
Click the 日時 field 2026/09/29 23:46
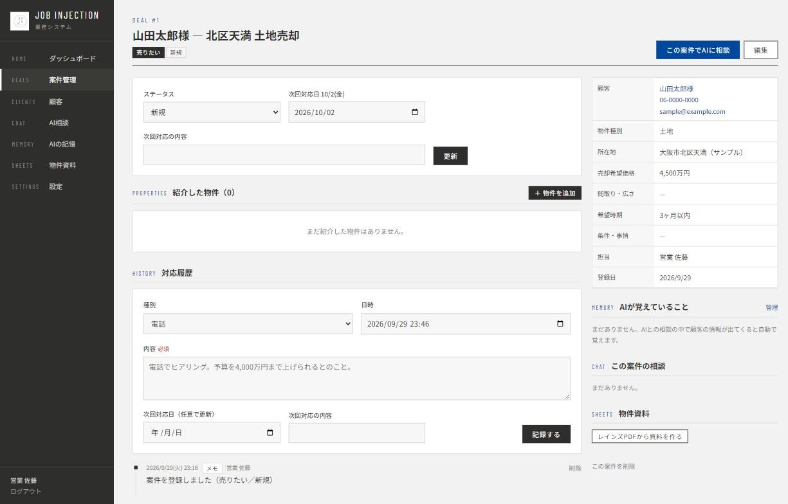click(x=466, y=324)
